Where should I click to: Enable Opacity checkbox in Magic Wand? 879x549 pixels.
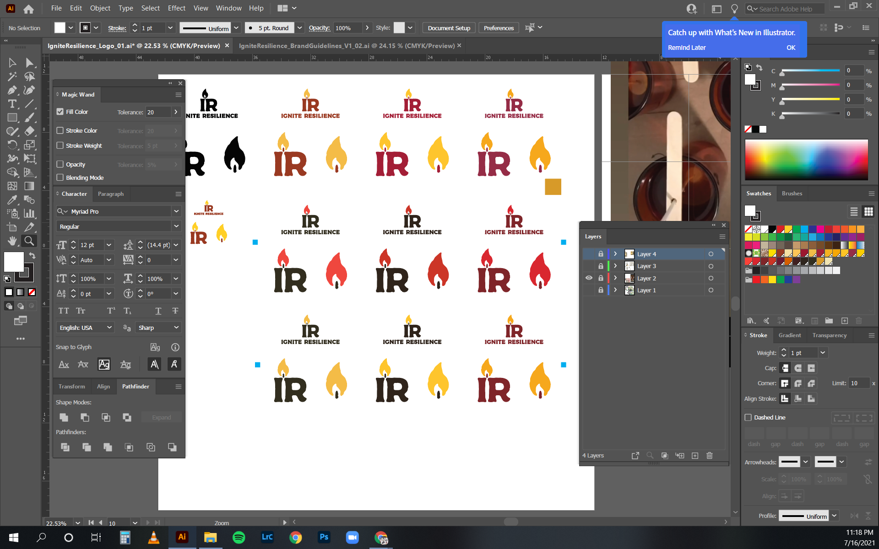tap(60, 164)
